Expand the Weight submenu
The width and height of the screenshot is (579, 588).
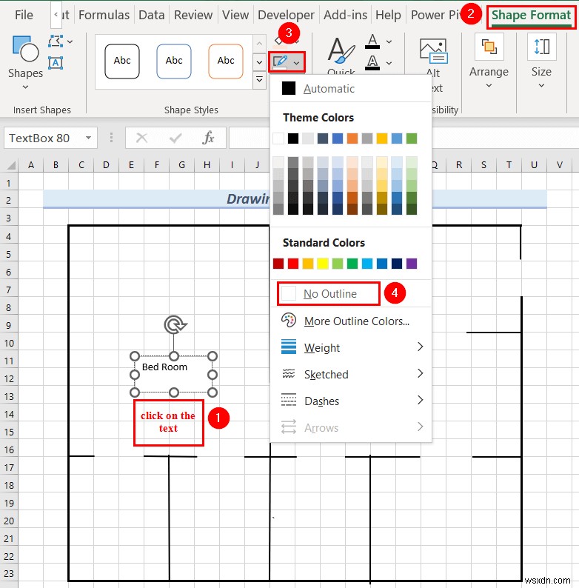pos(350,347)
